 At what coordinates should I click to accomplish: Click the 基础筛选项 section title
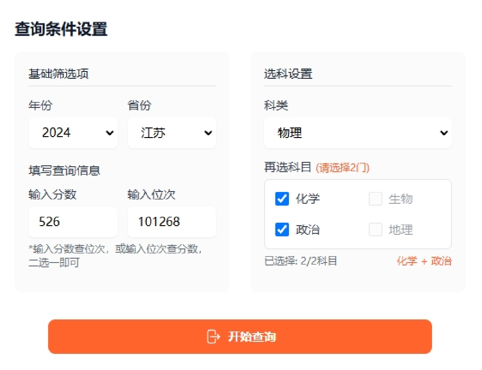[59, 74]
